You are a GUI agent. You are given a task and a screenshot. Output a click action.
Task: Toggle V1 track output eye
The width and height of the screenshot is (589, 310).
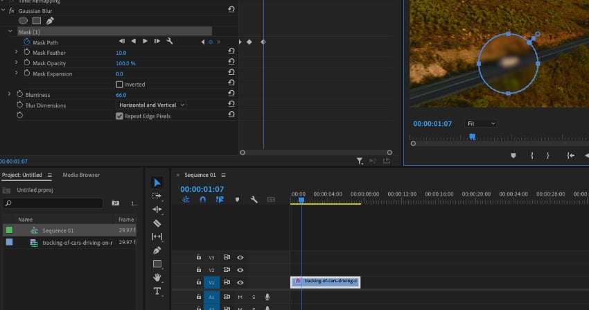tap(240, 282)
